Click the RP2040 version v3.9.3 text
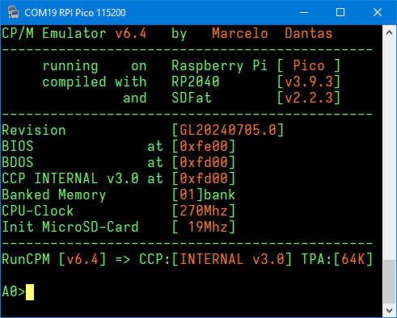The image size is (397, 318). [309, 82]
